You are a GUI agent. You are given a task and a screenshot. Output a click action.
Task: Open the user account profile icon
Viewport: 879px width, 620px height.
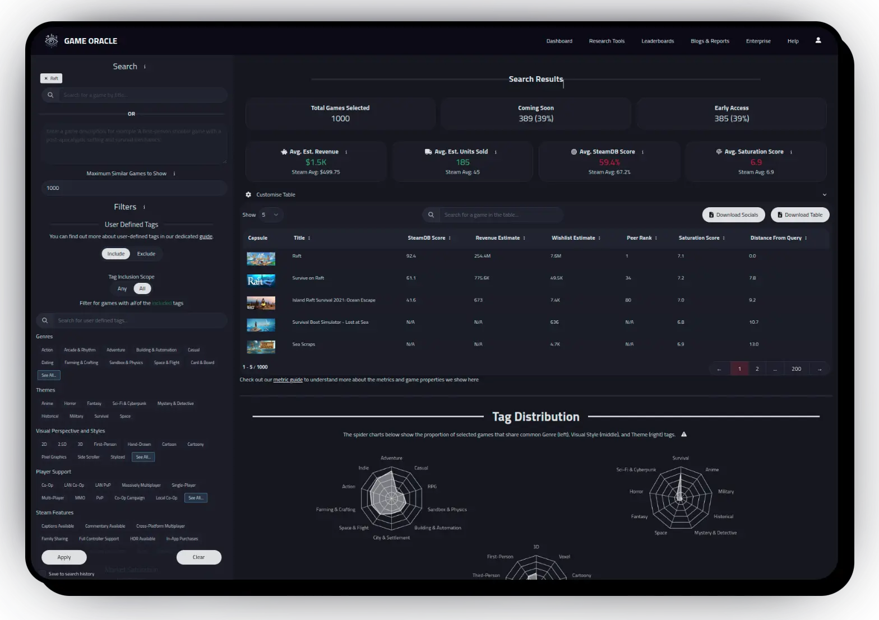coord(818,40)
